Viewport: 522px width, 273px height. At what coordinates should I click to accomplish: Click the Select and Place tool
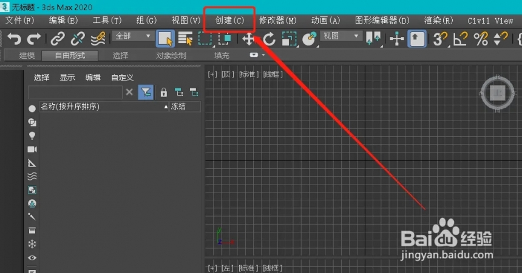310,39
